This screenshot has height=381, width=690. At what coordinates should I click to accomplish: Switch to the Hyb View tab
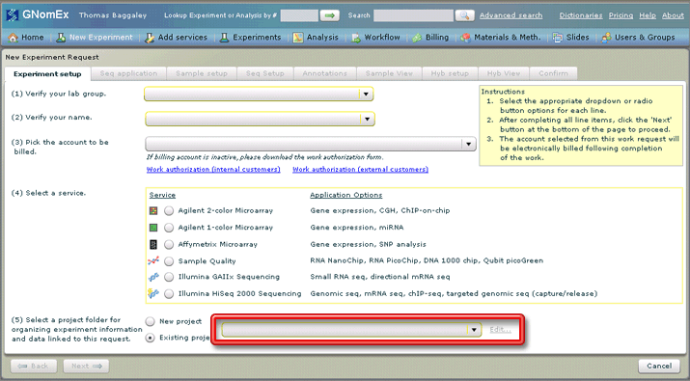click(x=504, y=73)
